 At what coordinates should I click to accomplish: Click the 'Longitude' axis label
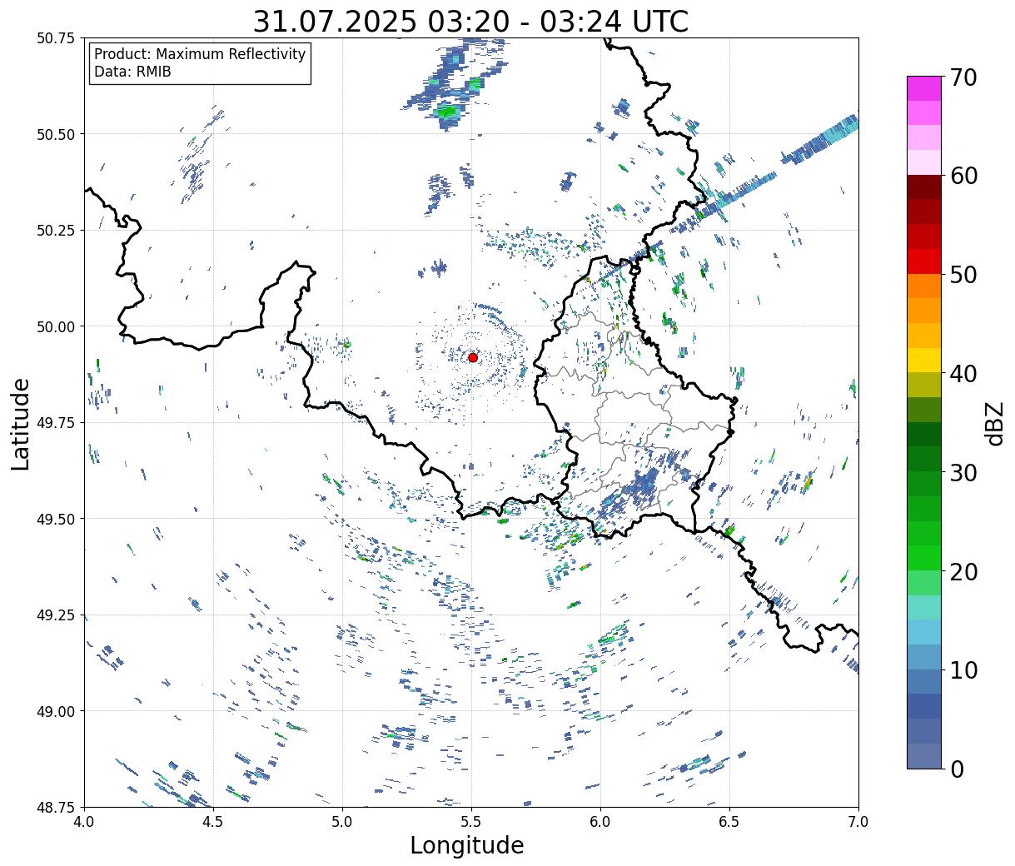[467, 845]
